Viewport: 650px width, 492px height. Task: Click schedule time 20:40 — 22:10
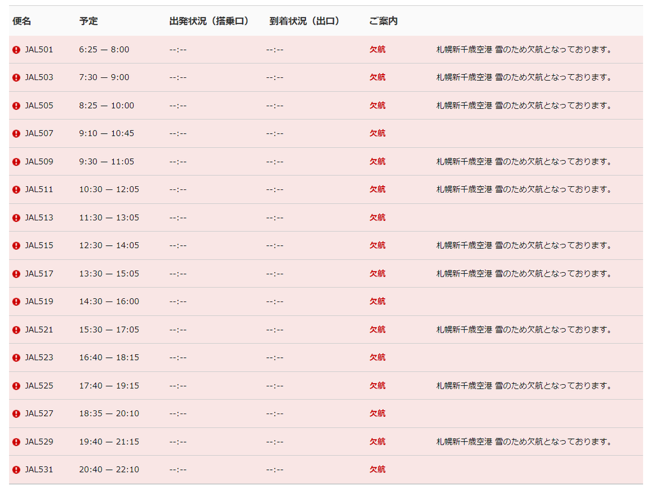click(x=109, y=469)
